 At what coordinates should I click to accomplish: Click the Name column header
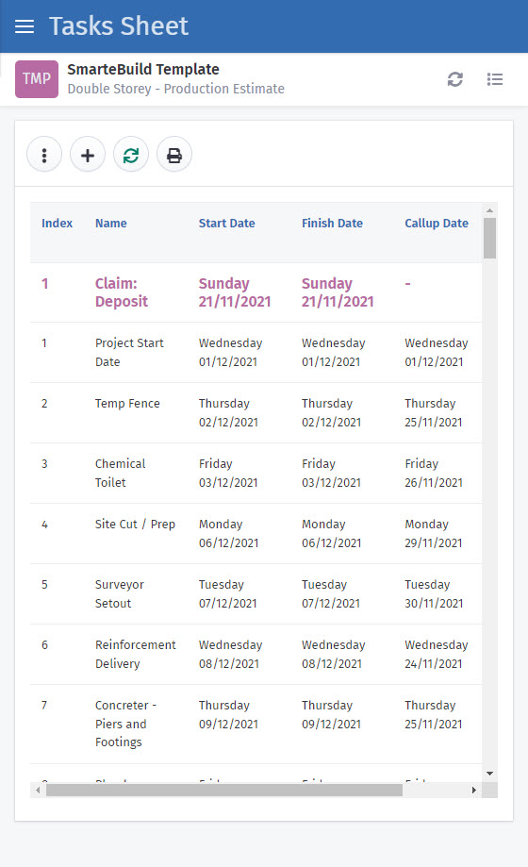coord(110,224)
